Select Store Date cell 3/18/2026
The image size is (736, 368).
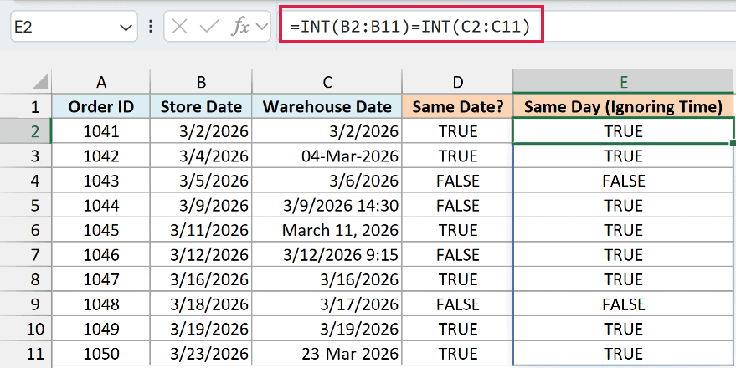click(201, 304)
